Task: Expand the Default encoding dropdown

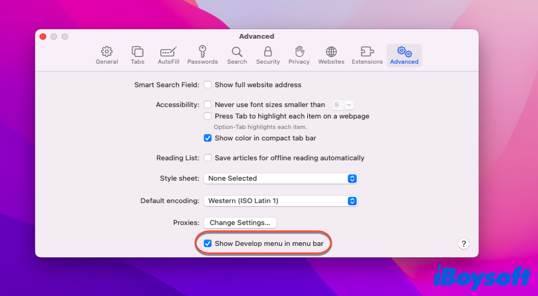Action: [280, 201]
